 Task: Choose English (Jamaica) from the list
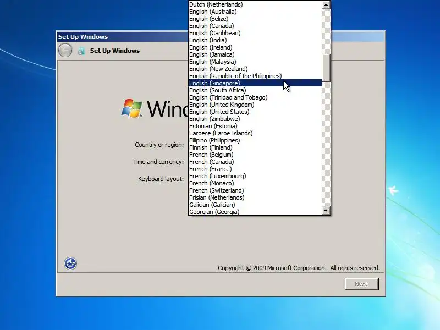pos(255,54)
